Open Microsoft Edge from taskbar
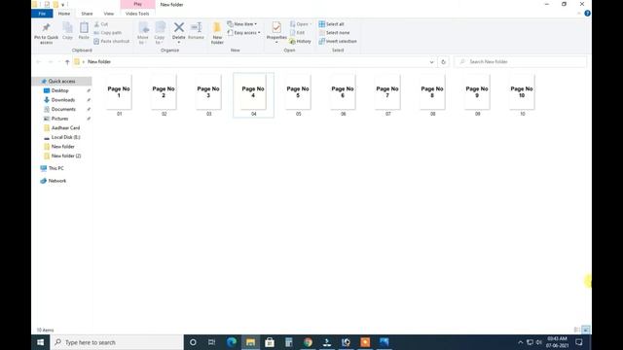Viewport: 623px width, 350px height. [x=232, y=342]
